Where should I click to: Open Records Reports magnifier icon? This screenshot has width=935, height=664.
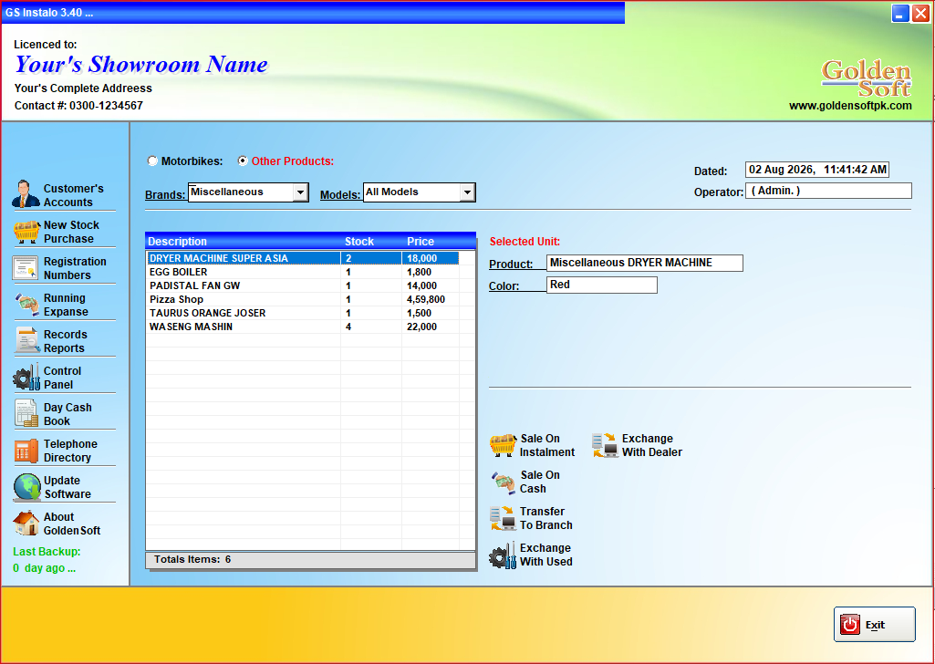(x=27, y=340)
